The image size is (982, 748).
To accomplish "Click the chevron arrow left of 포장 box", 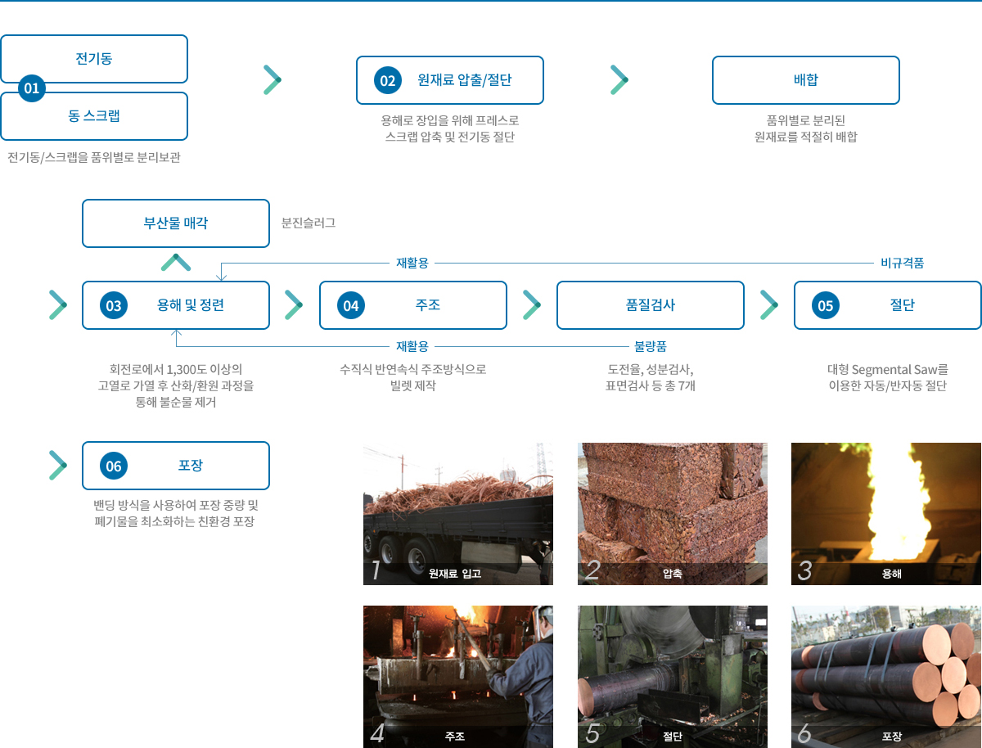I will (57, 466).
